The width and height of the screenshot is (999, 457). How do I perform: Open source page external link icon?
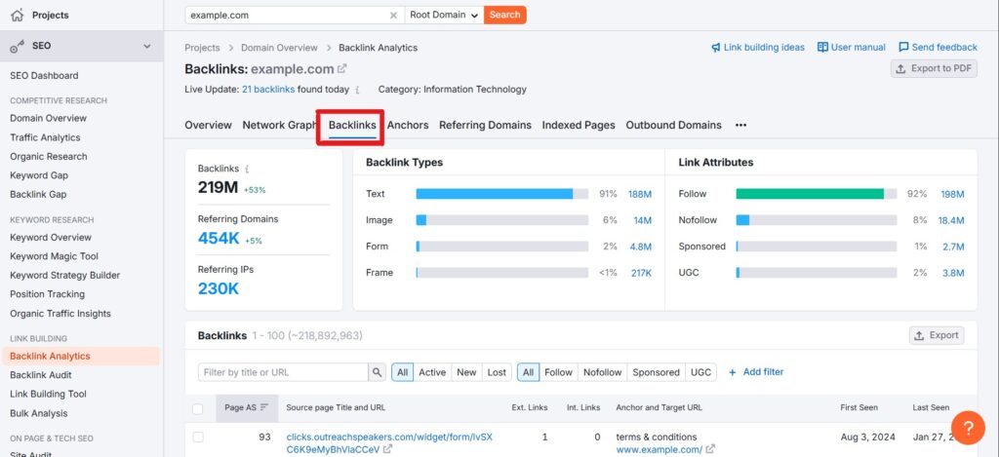click(x=387, y=449)
